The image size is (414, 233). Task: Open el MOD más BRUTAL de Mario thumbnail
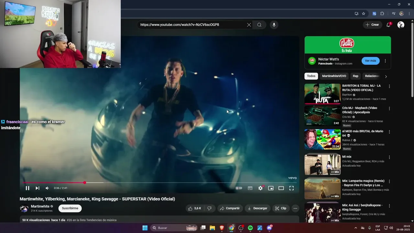[322, 139]
